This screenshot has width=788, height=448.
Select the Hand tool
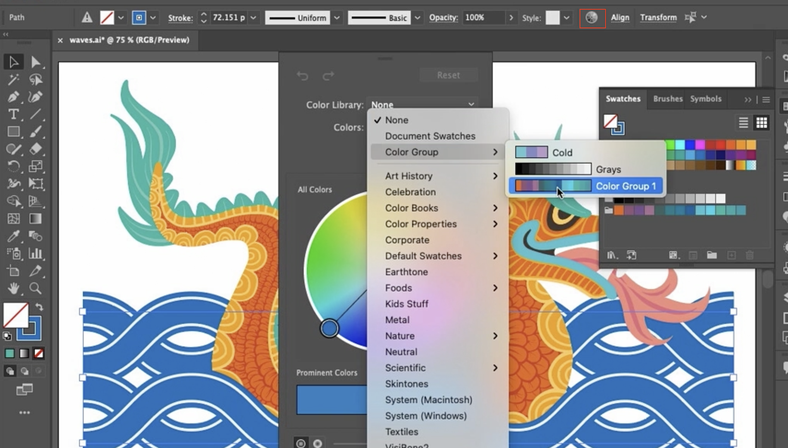13,288
